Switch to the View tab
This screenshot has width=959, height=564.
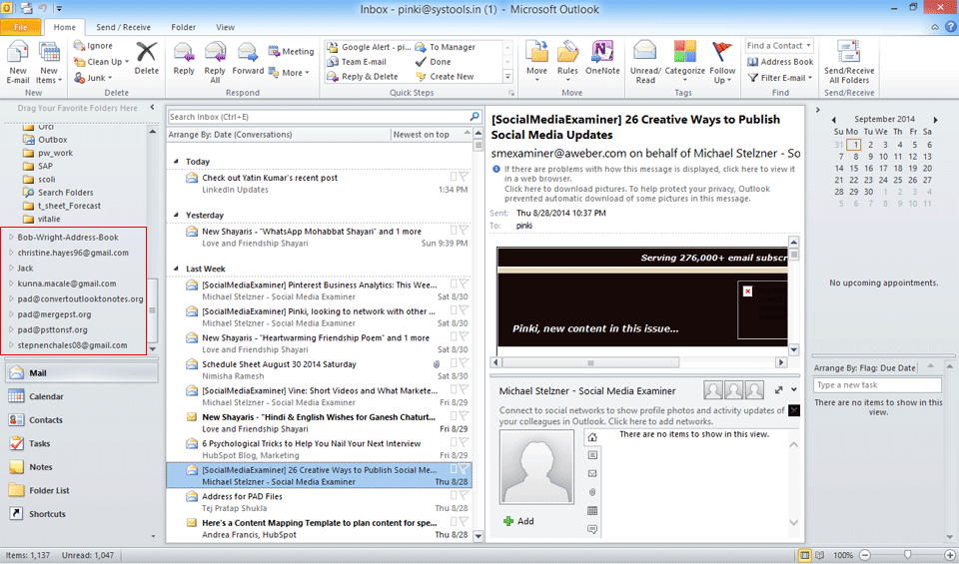tap(225, 27)
